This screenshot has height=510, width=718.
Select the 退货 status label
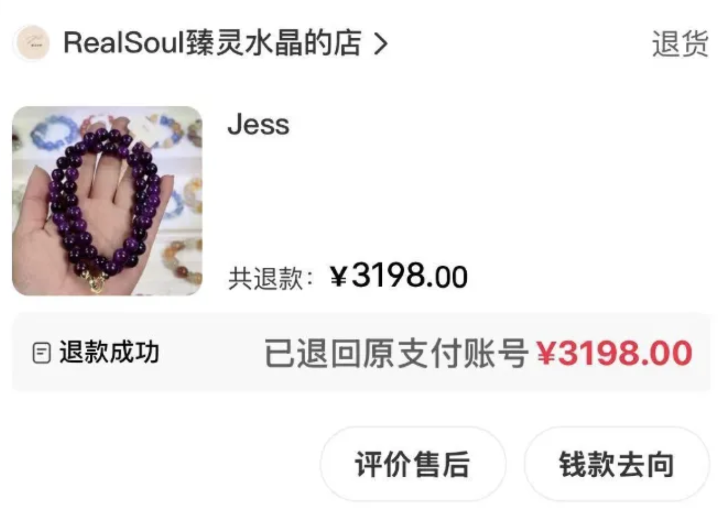pos(680,44)
